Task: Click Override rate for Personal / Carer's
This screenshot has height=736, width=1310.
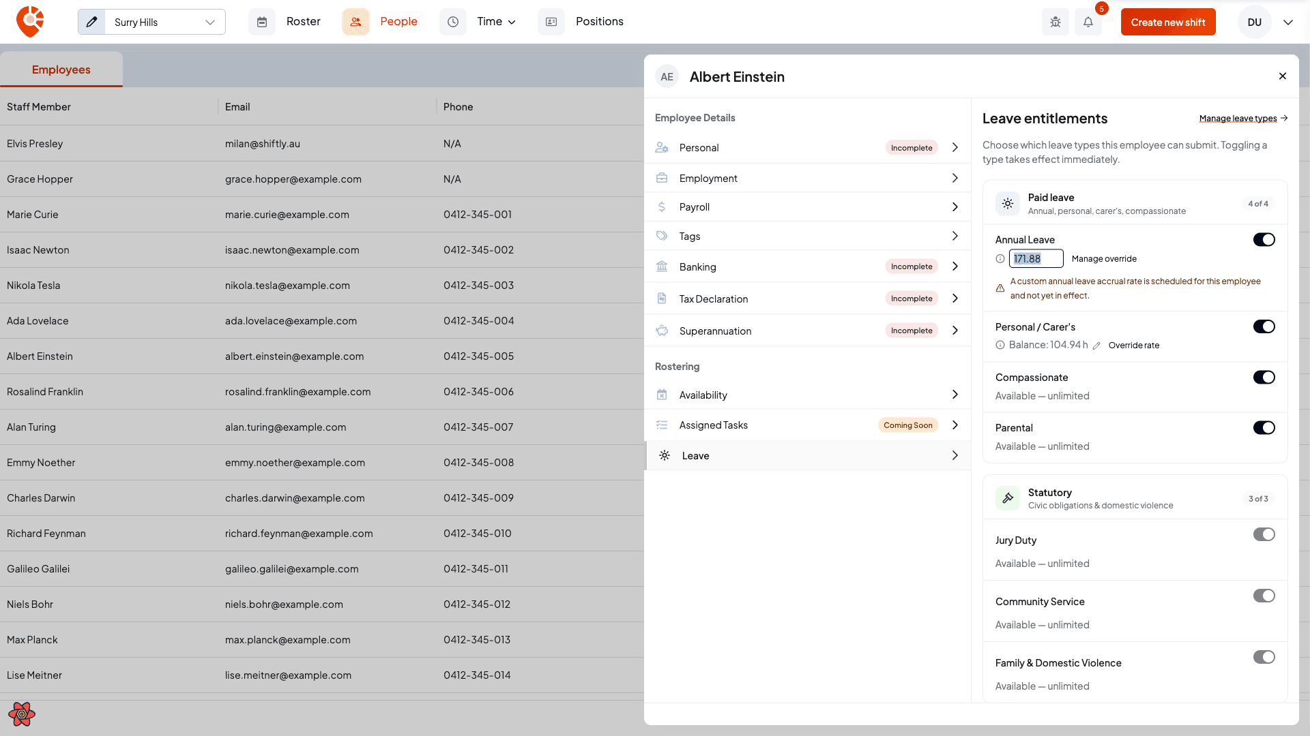Action: point(1133,346)
